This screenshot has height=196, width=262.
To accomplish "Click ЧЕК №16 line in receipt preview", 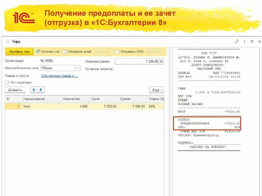I will pyautogui.click(x=209, y=77).
